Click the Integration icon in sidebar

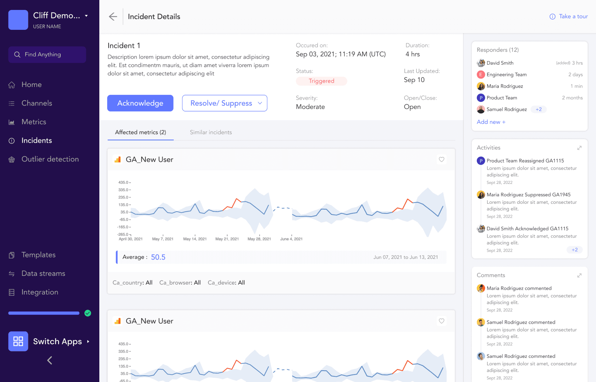click(12, 292)
